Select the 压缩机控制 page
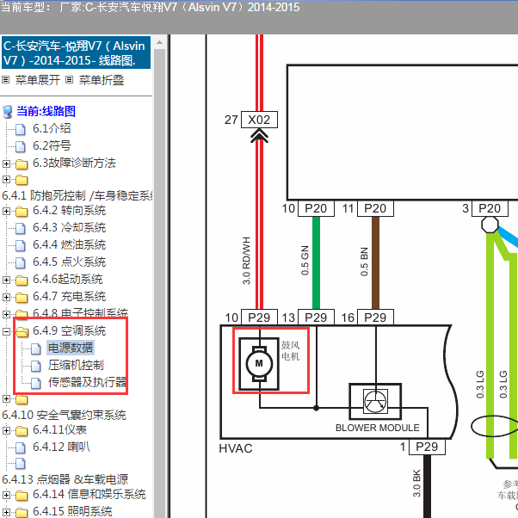 pos(76,365)
